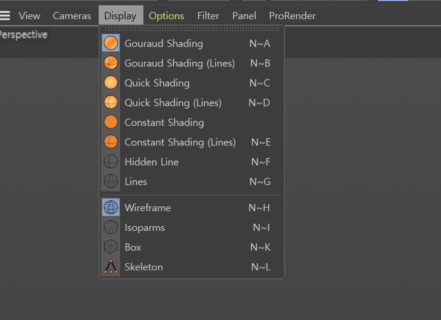This screenshot has width=441, height=320.
Task: Open the Cameras menu
Action: pos(72,16)
